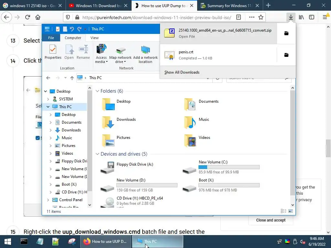Click Firefox URL address bar
The image size is (331, 248).
tap(156, 17)
